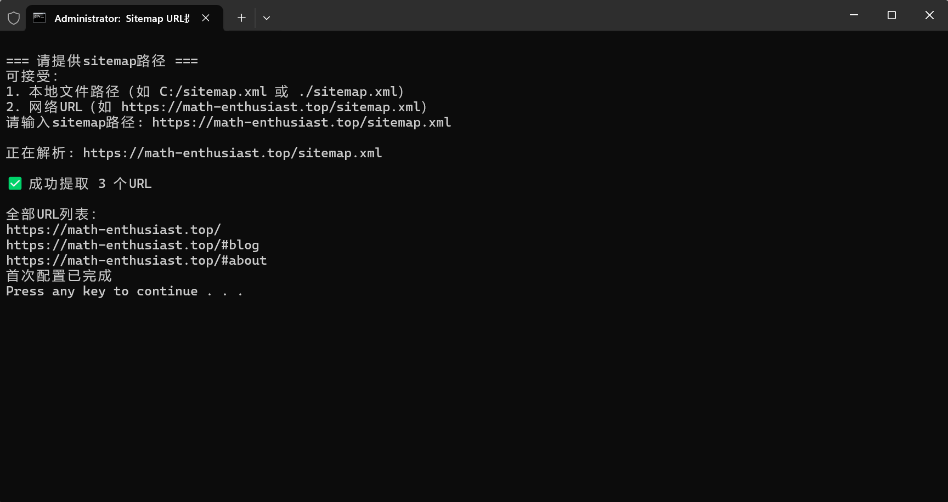Click the Press any key to continue line

tap(125, 291)
